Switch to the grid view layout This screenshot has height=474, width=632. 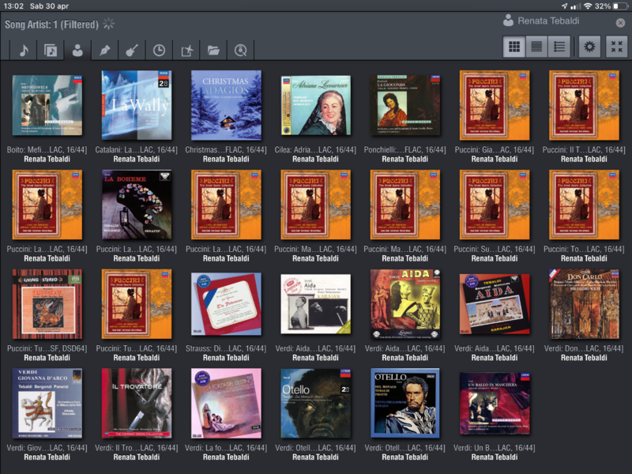(515, 47)
